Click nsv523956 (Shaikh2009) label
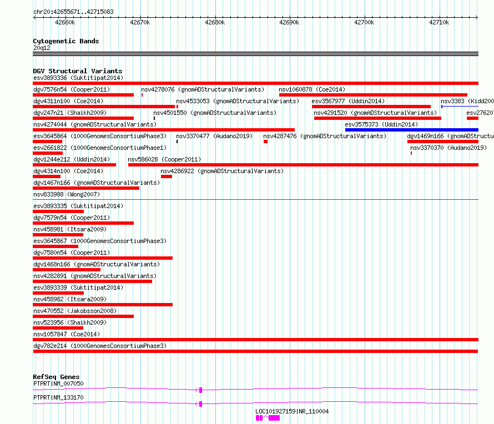494x424 pixels. click(70, 322)
